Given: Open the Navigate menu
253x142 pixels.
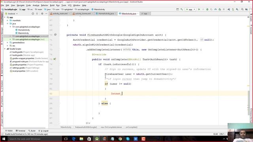Looking at the screenshot, I should (x=21, y=5).
